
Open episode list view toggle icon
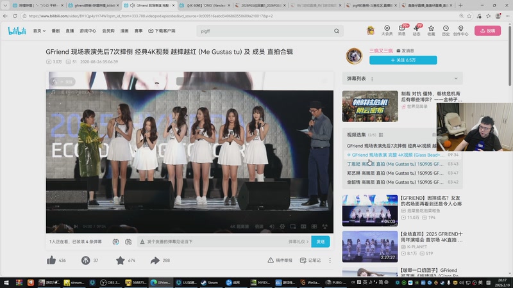point(381,135)
